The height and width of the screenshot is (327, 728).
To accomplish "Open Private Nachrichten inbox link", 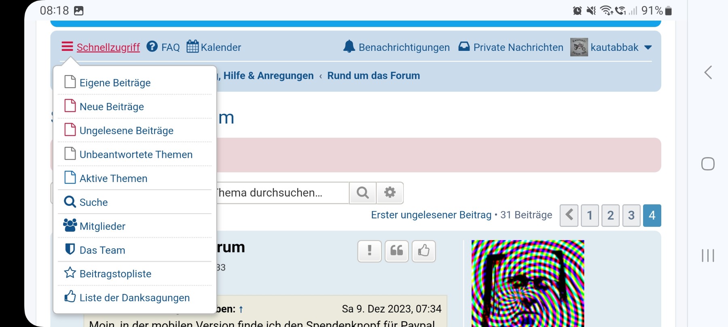I will tap(518, 47).
